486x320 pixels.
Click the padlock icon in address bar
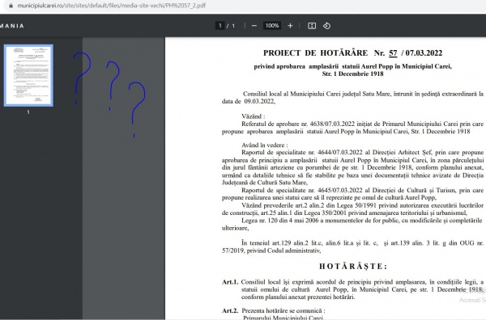[11, 6]
